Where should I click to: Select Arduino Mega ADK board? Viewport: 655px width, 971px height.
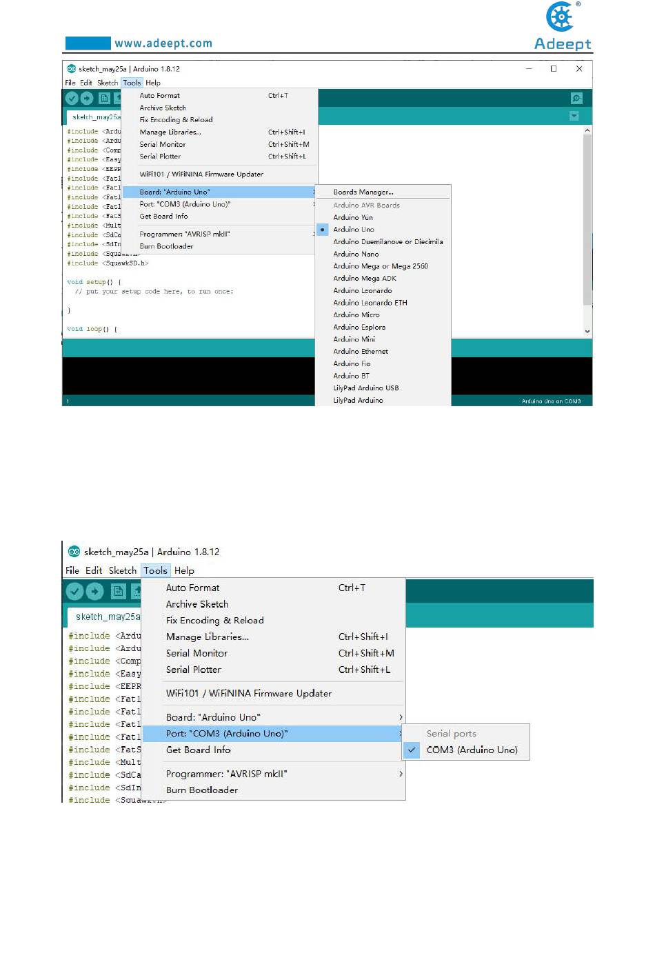365,279
